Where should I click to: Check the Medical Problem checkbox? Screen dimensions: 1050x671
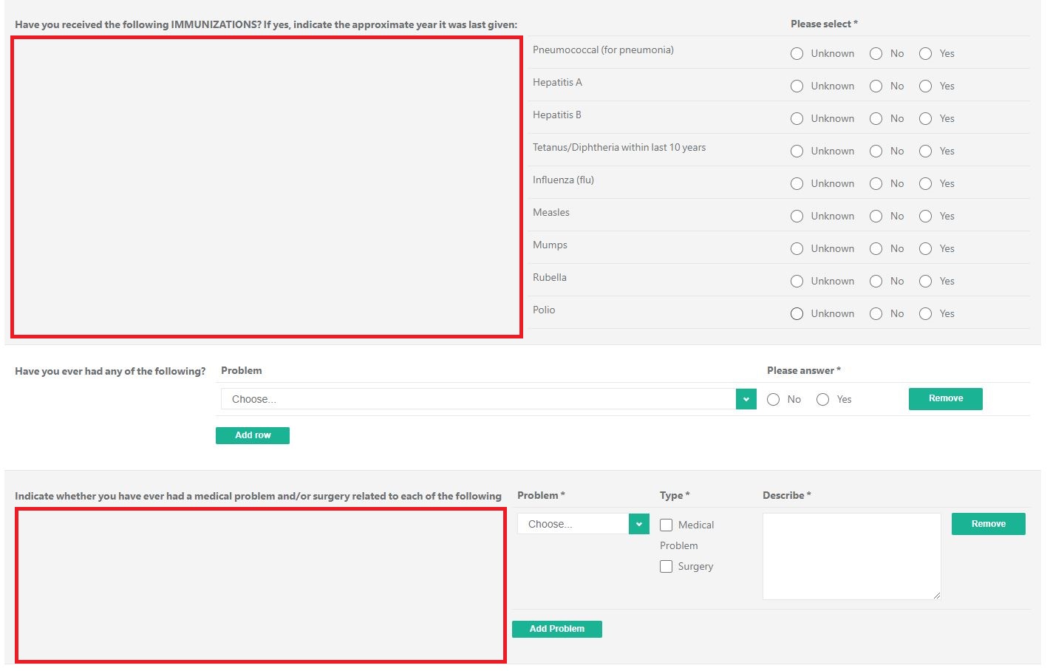tap(666, 525)
